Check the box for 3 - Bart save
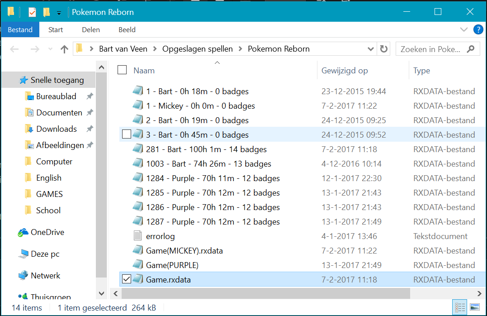This screenshot has width=487, height=316. 127,134
